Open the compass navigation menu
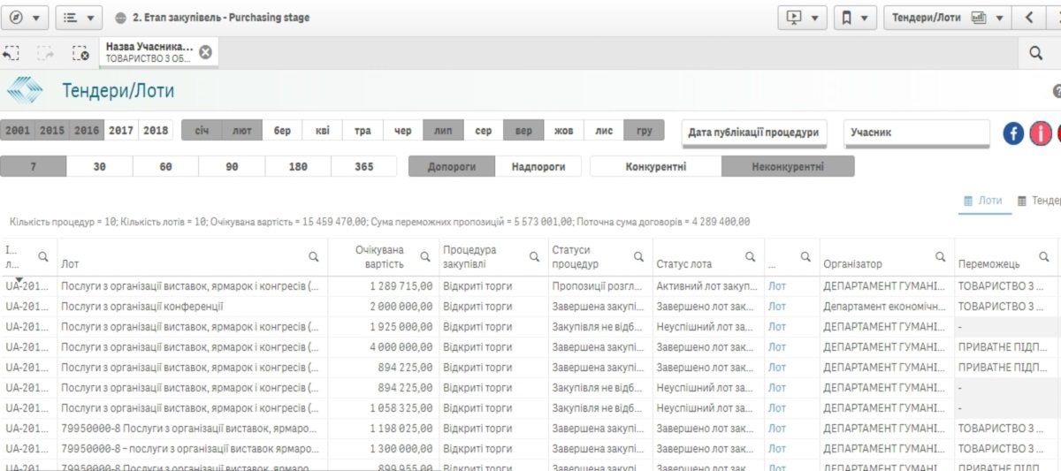The height and width of the screenshot is (471, 1061). (x=24, y=18)
